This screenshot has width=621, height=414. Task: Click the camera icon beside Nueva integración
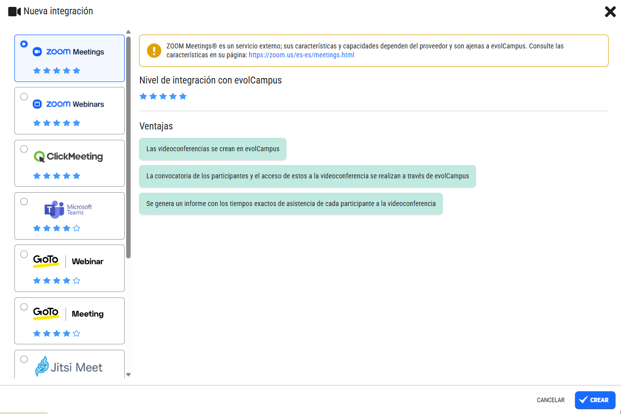(x=15, y=11)
